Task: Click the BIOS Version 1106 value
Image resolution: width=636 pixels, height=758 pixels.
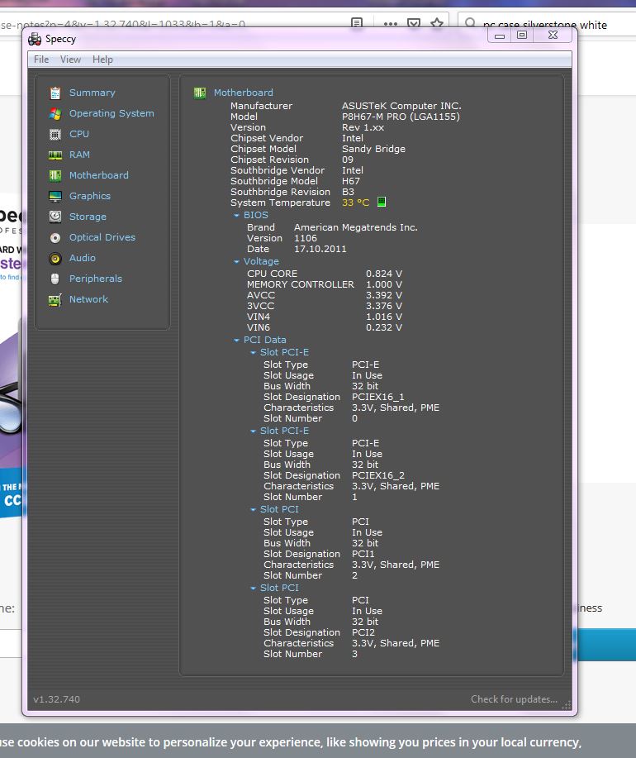Action: [x=306, y=238]
